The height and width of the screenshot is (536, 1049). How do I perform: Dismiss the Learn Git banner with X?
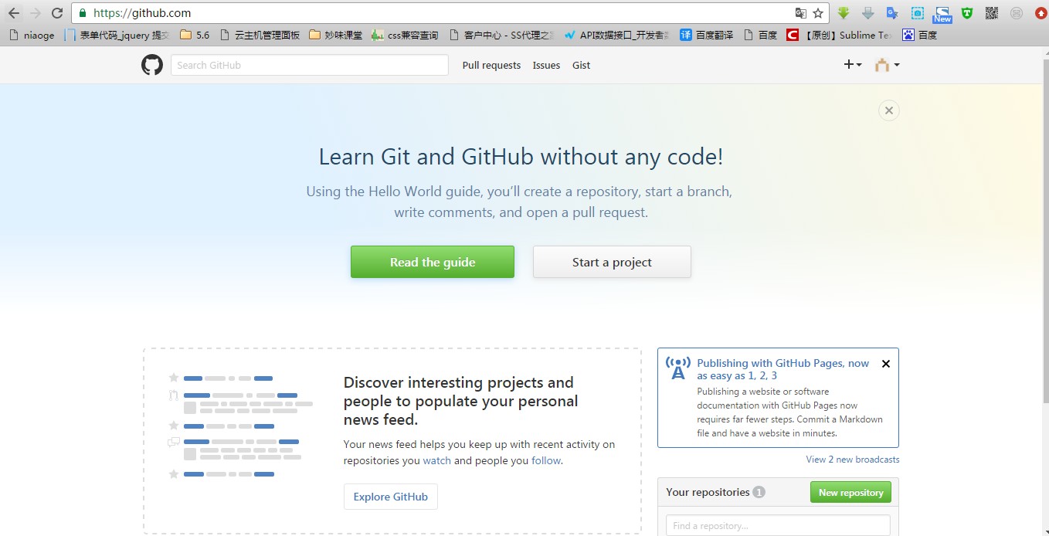pyautogui.click(x=889, y=110)
